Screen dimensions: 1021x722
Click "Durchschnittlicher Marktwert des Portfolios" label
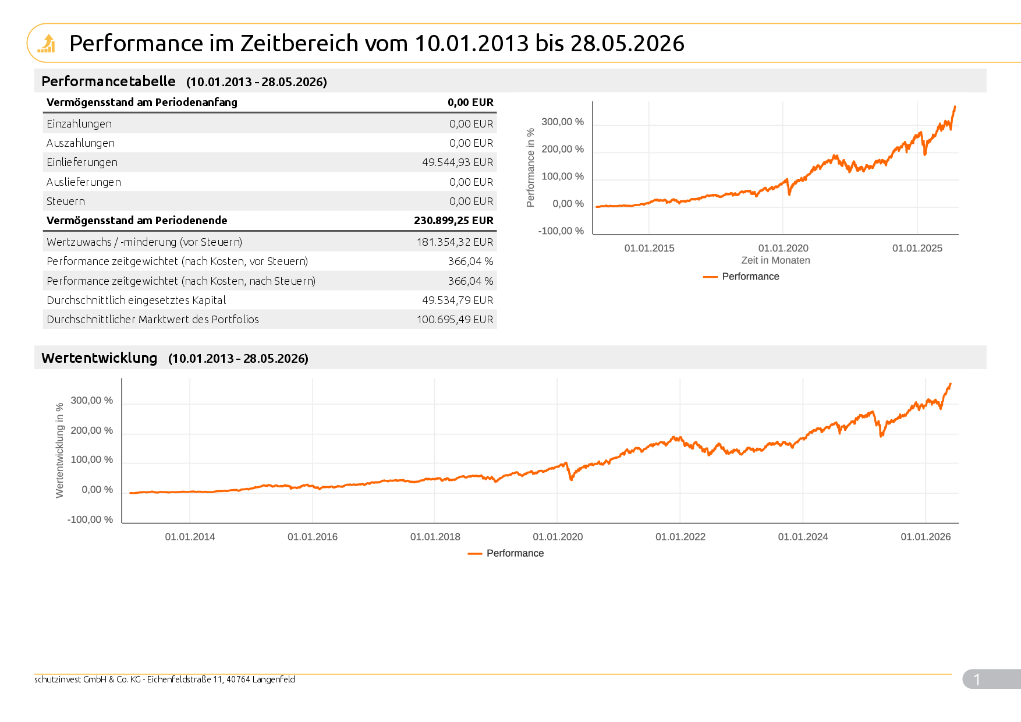point(153,319)
